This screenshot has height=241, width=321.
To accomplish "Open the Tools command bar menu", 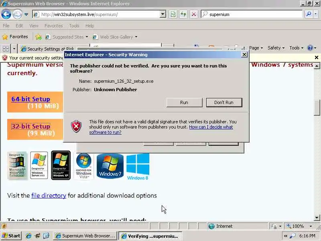I will coord(296,48).
